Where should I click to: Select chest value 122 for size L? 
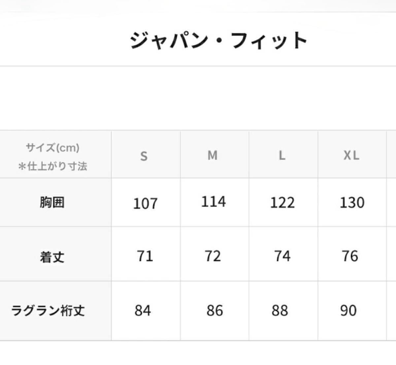pos(282,202)
